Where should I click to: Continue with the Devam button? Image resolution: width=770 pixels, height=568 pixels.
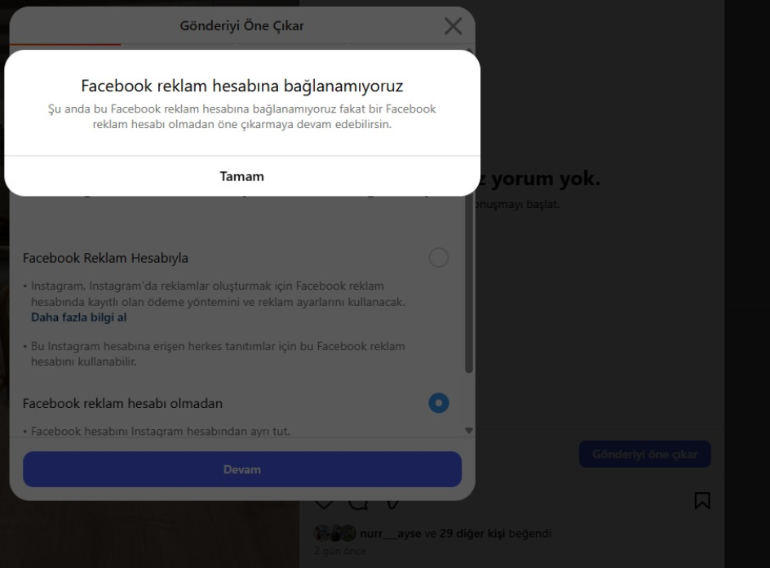[x=242, y=469]
